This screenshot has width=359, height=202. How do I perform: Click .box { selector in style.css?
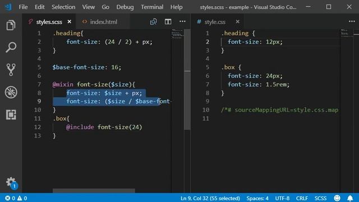(231, 67)
